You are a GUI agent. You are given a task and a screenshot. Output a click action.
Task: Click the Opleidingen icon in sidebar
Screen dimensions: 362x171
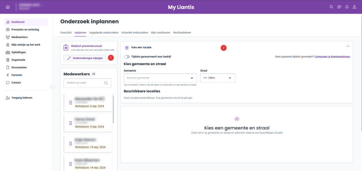8,52
